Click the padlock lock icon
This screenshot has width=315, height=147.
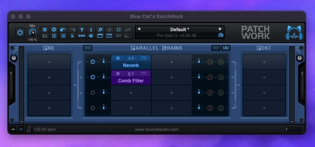109,30
